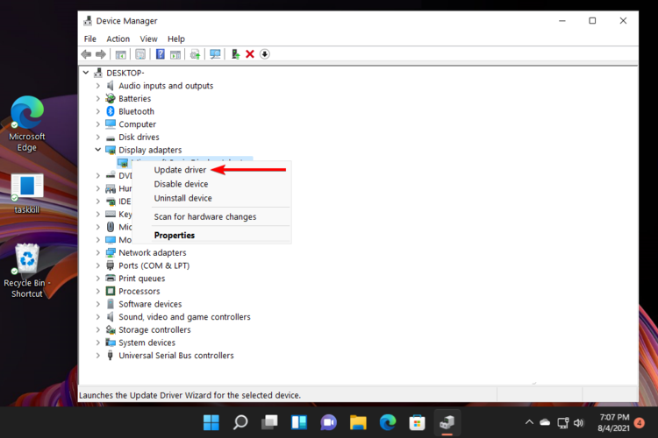
Task: Expand the Audio inputs and outputs node
Action: 98,86
